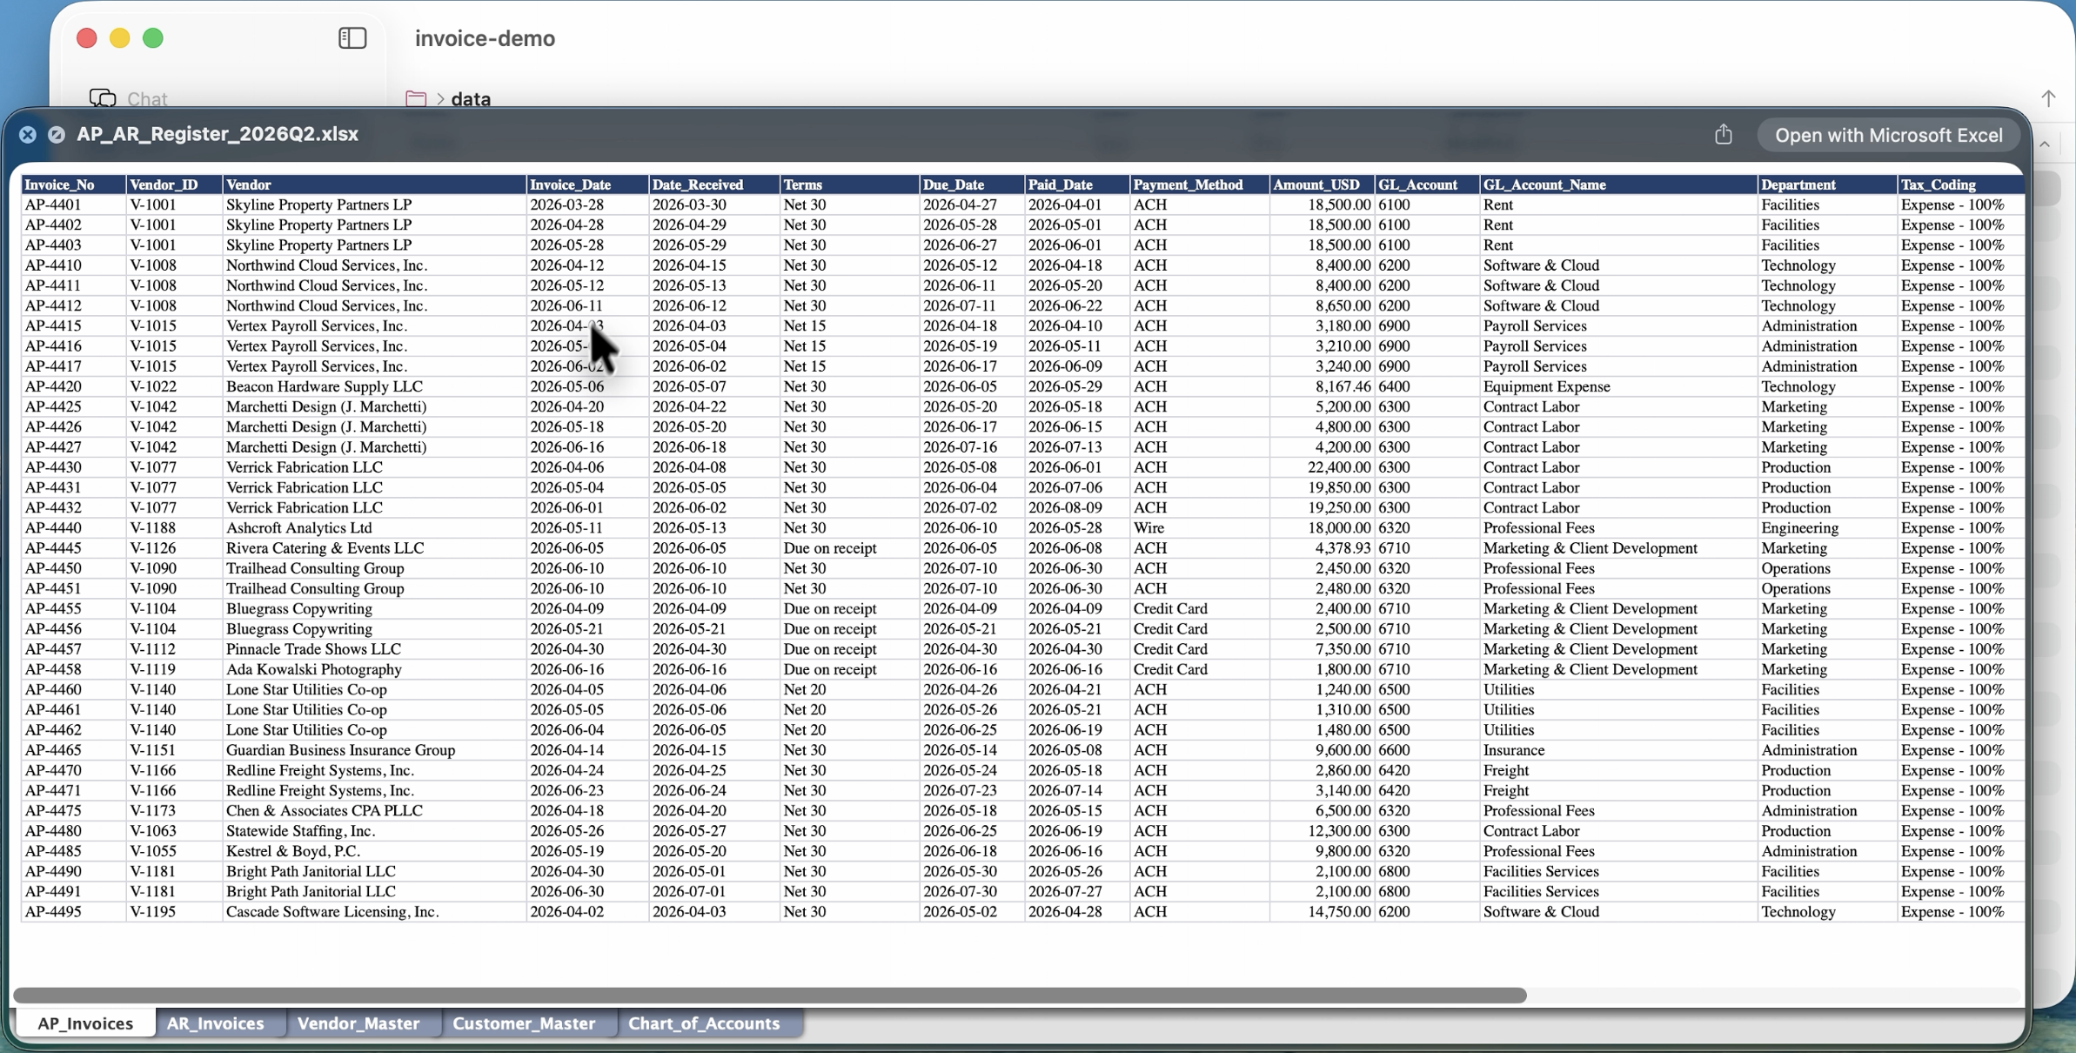Screen dimensions: 2076x1053
Task: Click the Date_Received column header
Action: (x=713, y=184)
